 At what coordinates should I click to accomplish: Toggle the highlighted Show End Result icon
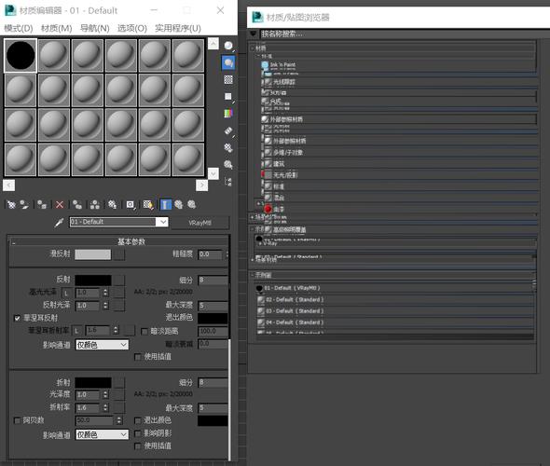(x=166, y=204)
